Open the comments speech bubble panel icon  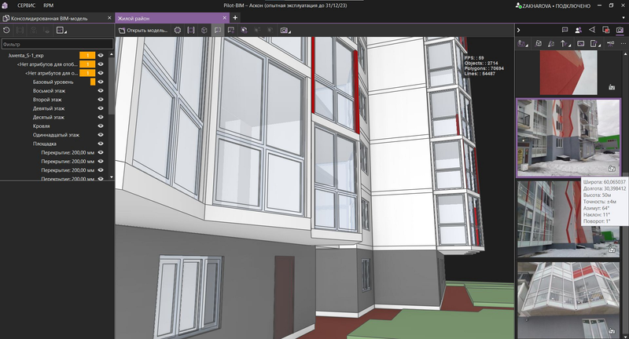(x=565, y=30)
